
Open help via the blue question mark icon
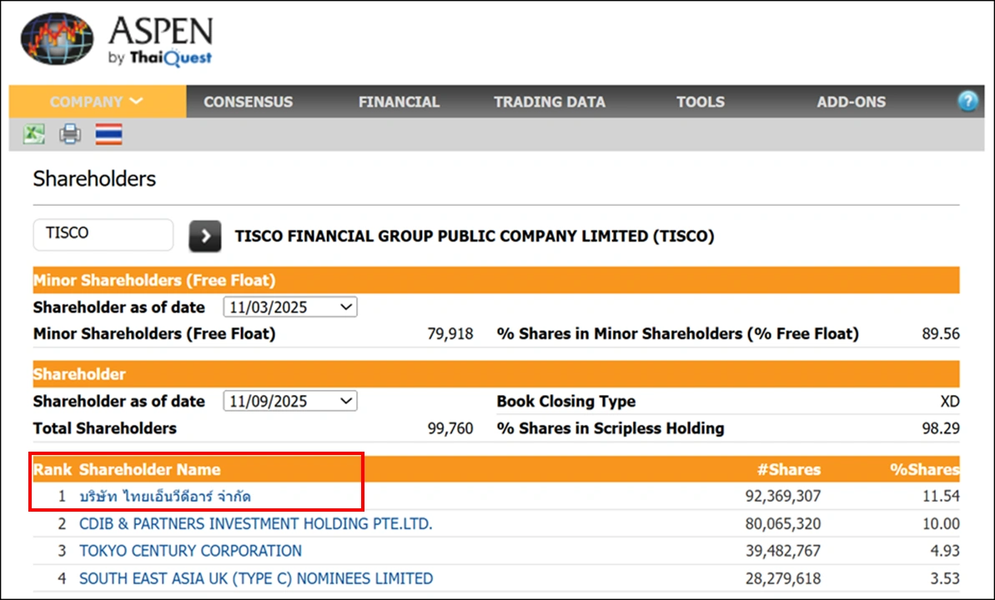pyautogui.click(x=967, y=102)
